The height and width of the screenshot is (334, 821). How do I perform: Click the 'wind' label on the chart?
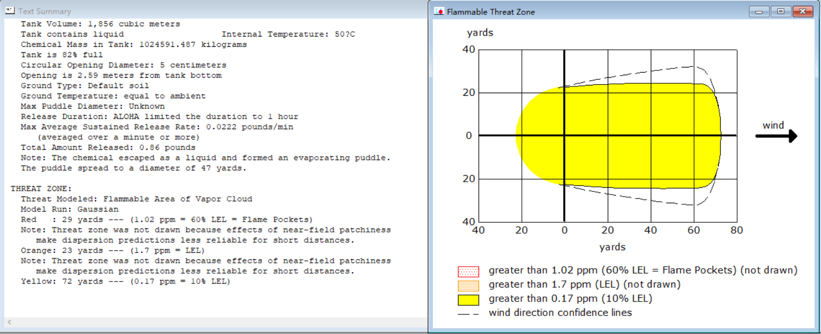pyautogui.click(x=773, y=125)
